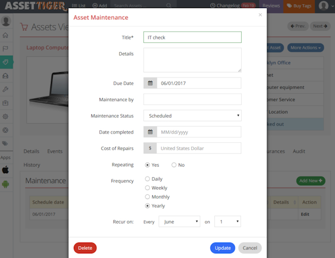The image size is (335, 258).
Task: Open the tags icon in sidebar
Action: 6,143
